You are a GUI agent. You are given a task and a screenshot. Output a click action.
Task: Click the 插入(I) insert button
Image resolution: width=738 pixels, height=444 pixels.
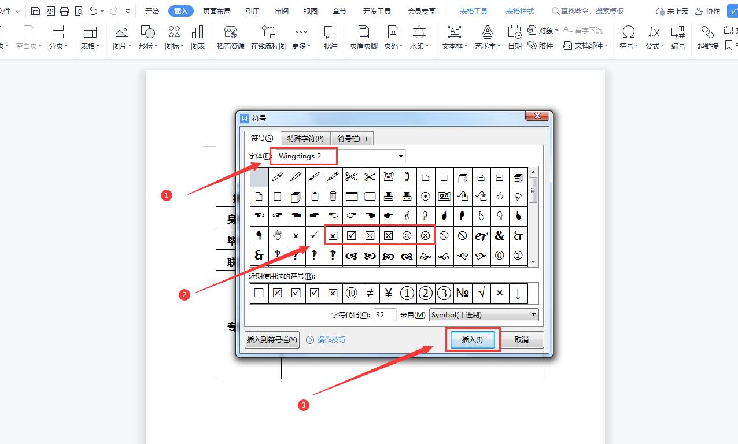pyautogui.click(x=472, y=339)
